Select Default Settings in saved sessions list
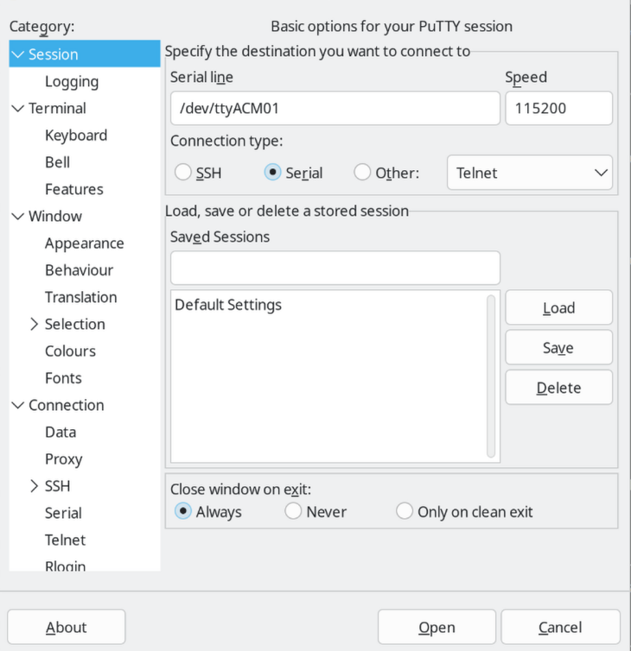 (x=228, y=305)
